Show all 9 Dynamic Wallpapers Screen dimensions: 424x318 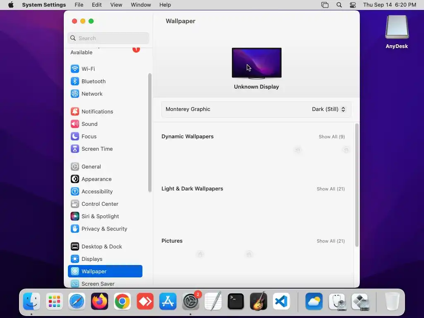pyautogui.click(x=332, y=137)
